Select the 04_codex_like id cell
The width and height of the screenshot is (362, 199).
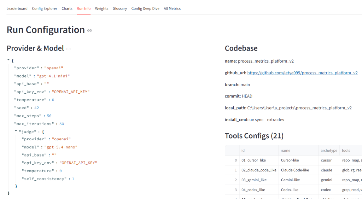tap(259, 190)
